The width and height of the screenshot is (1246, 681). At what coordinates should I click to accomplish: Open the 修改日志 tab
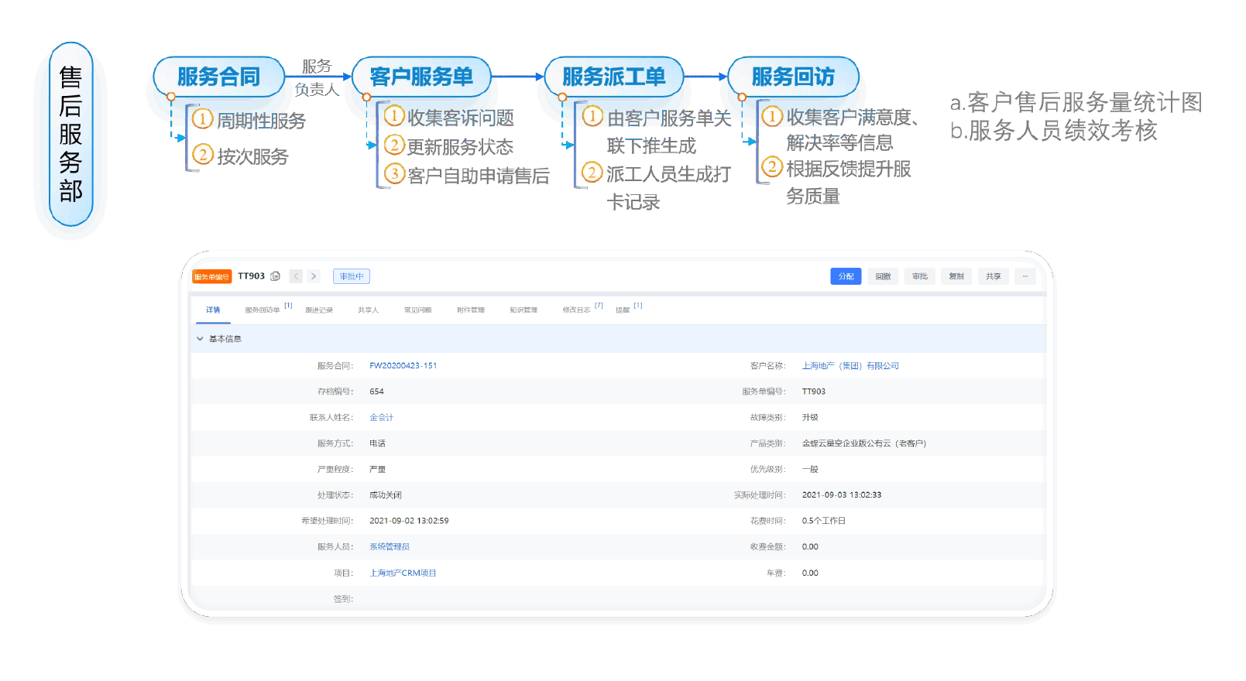(x=576, y=310)
